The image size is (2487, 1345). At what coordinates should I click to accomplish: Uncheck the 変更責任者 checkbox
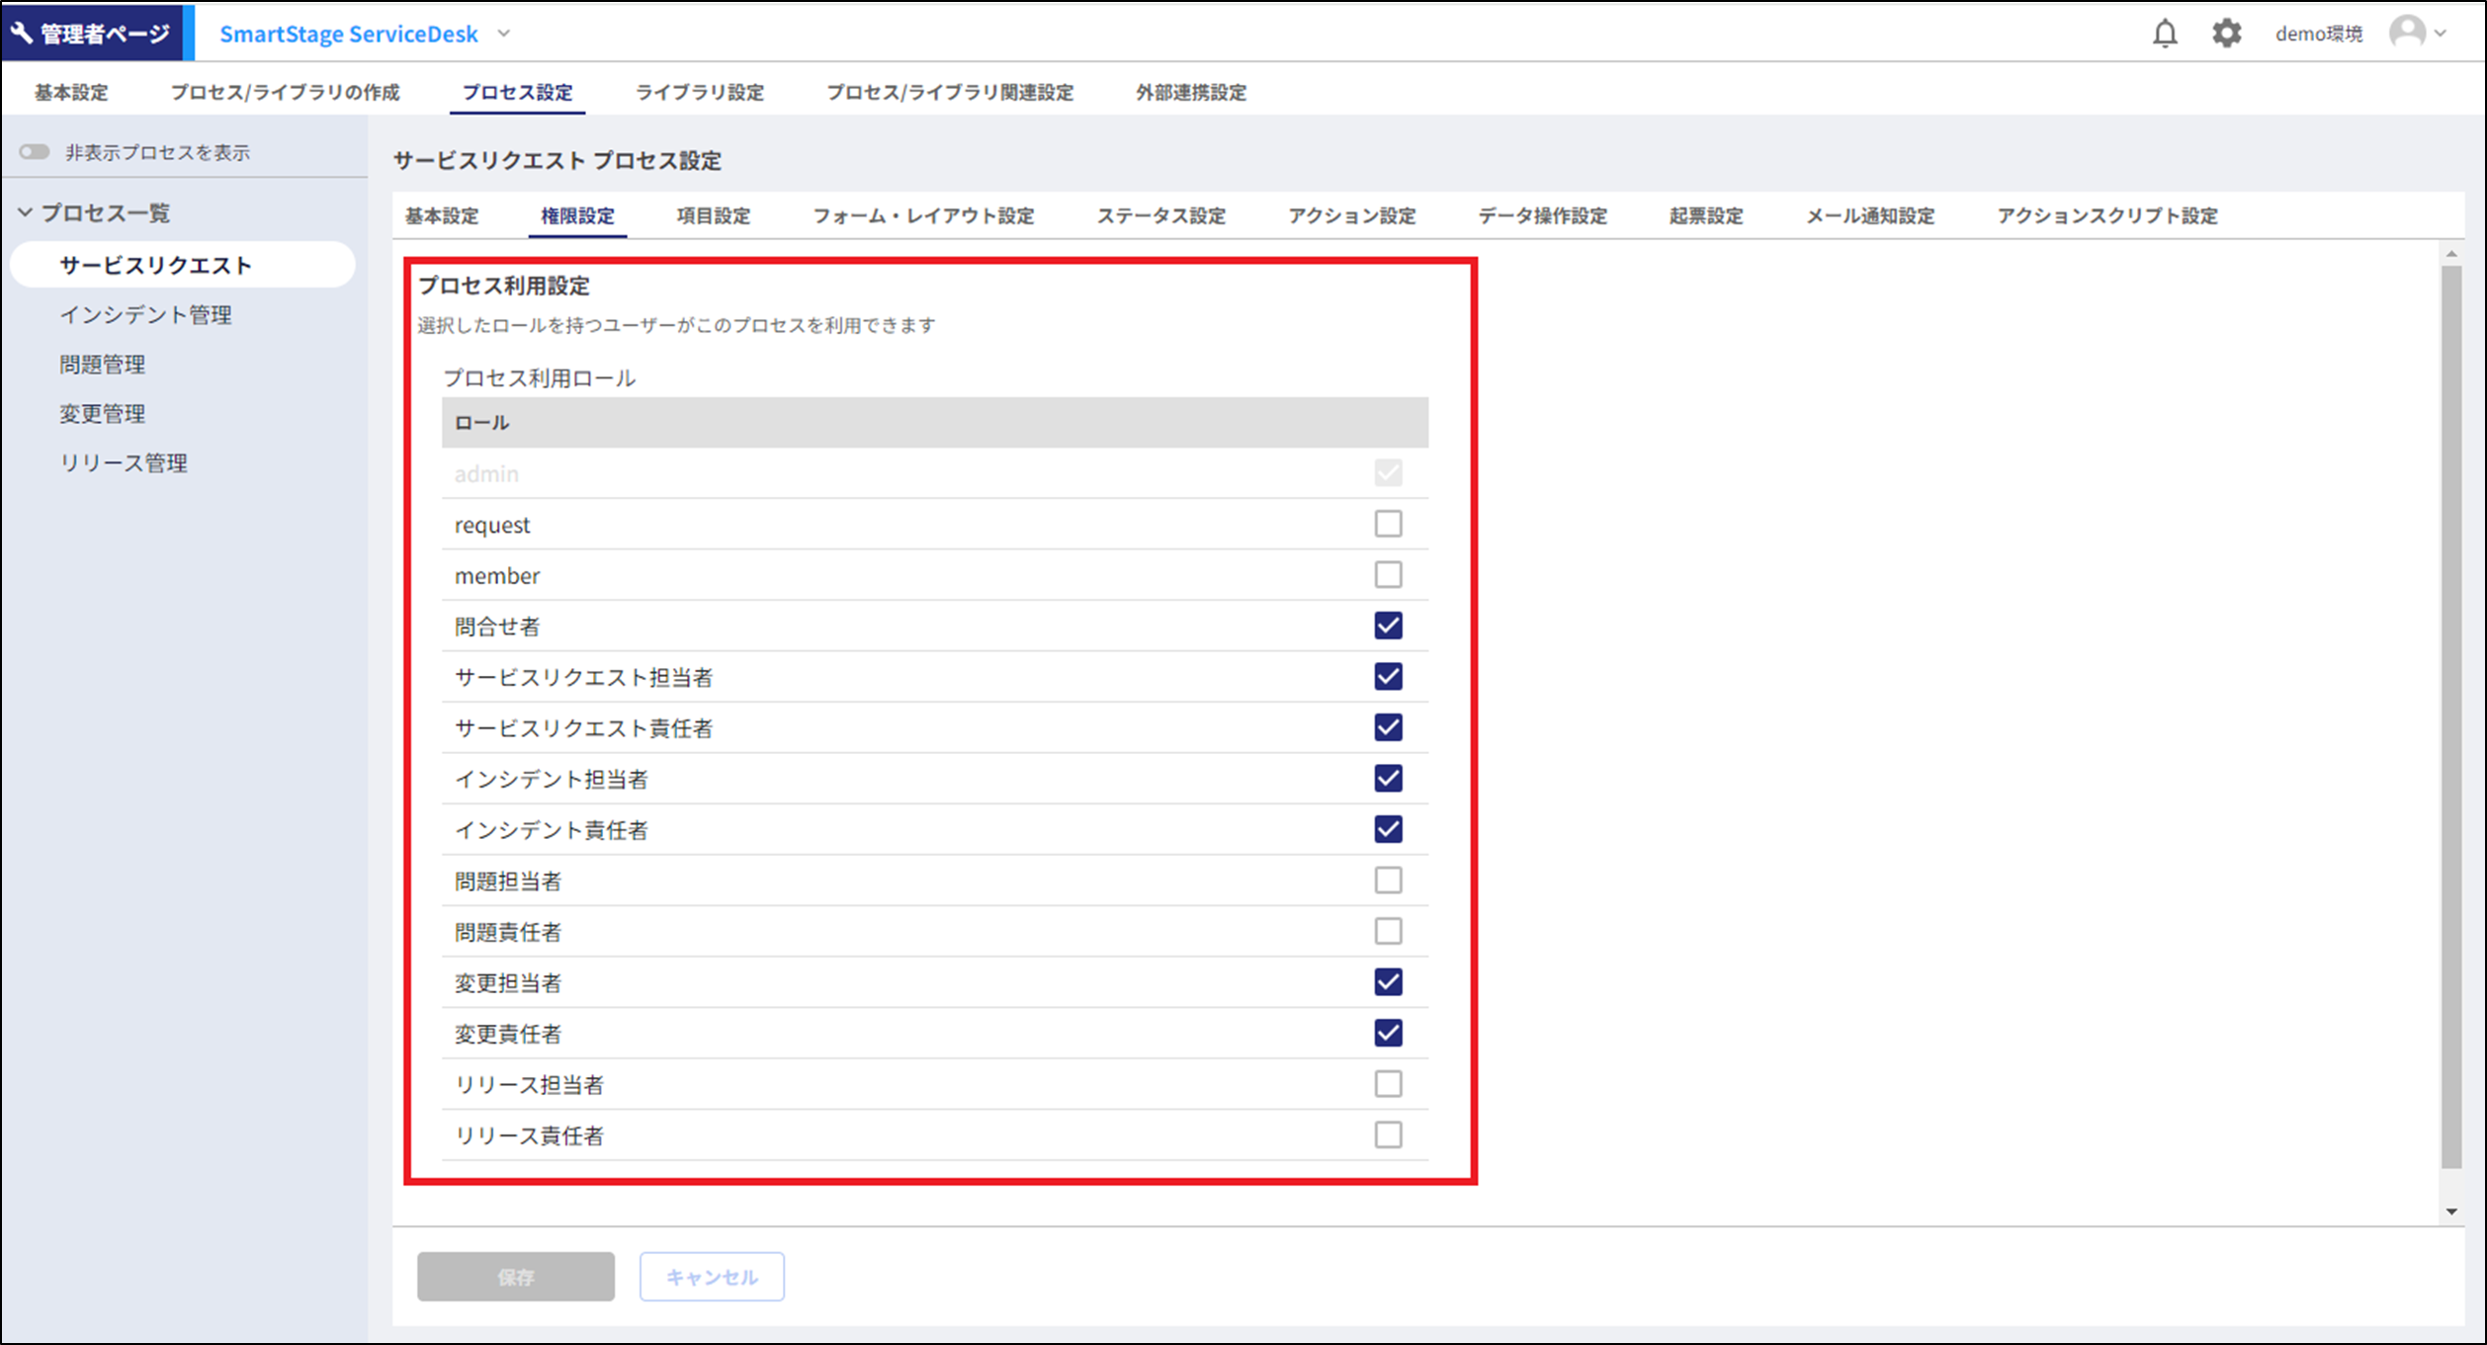pyautogui.click(x=1388, y=1033)
